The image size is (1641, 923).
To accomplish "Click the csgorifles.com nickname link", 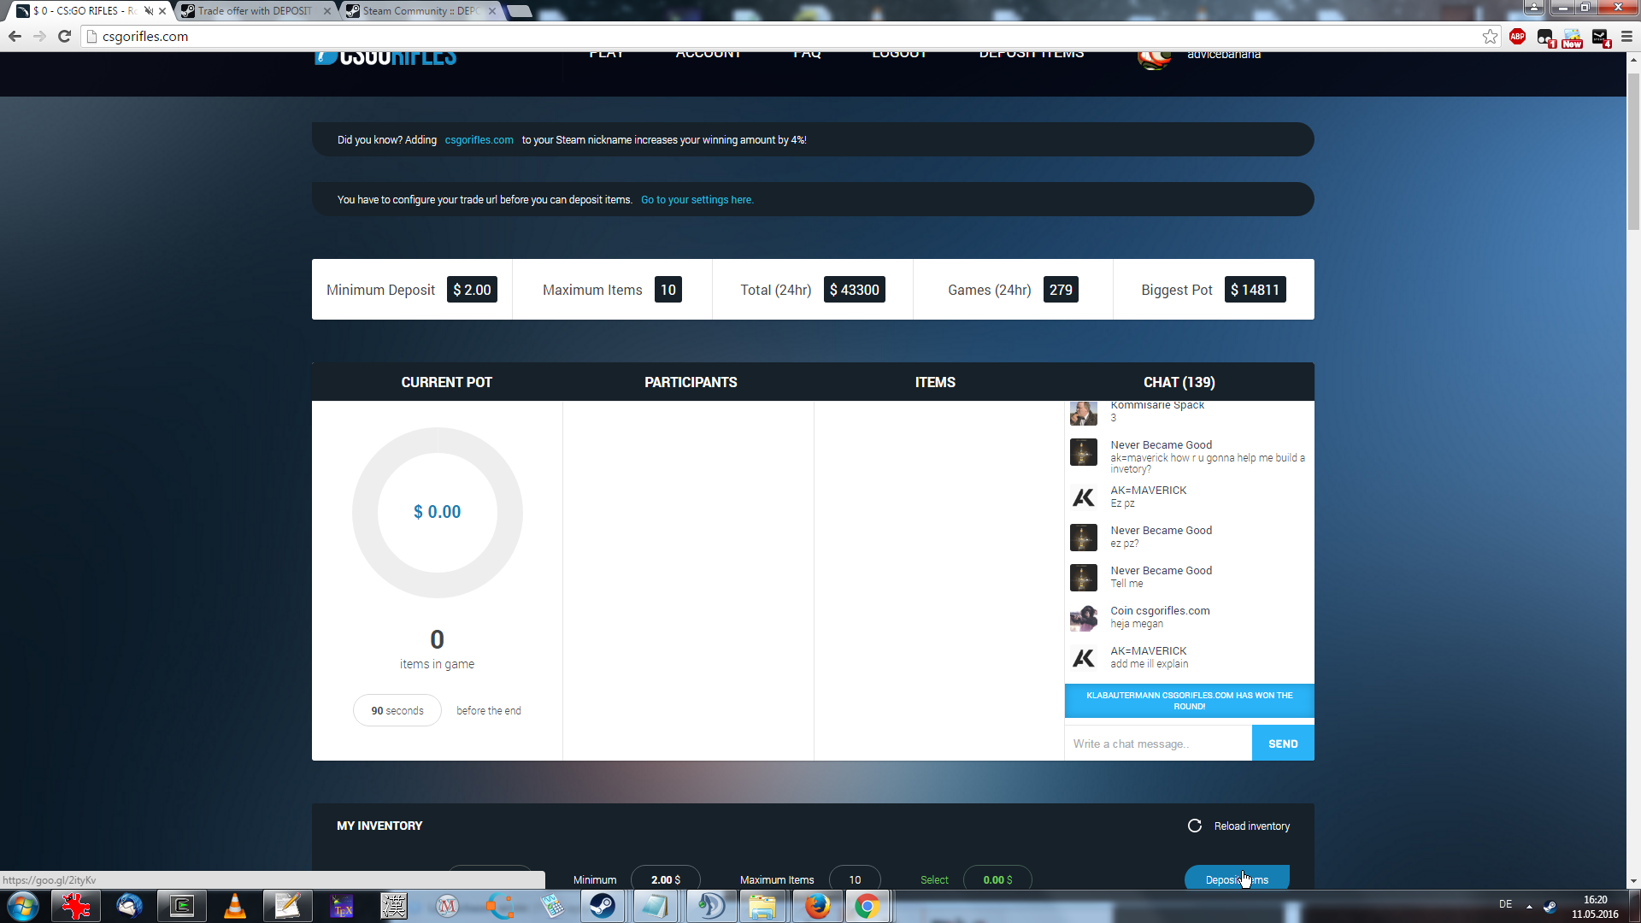I will pos(479,140).
